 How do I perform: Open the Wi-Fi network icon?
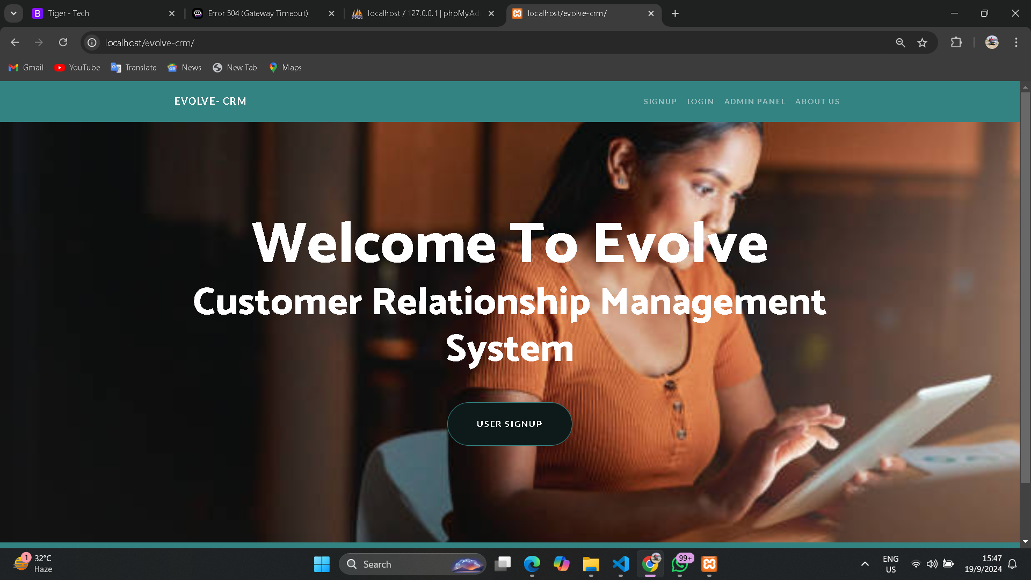(916, 564)
